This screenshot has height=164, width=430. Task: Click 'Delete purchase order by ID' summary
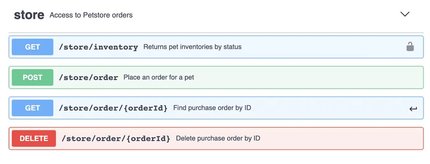[218, 138]
